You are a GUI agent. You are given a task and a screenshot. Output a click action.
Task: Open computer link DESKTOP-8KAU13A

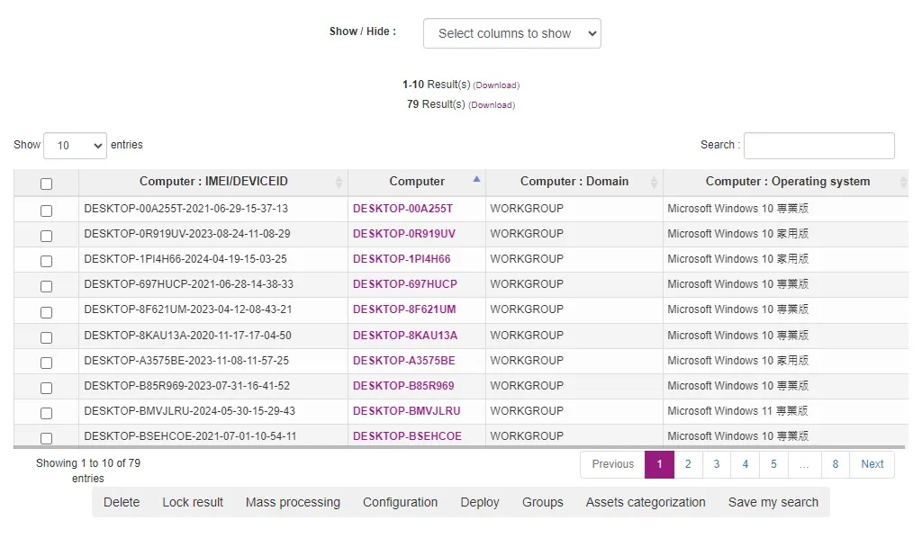click(405, 336)
